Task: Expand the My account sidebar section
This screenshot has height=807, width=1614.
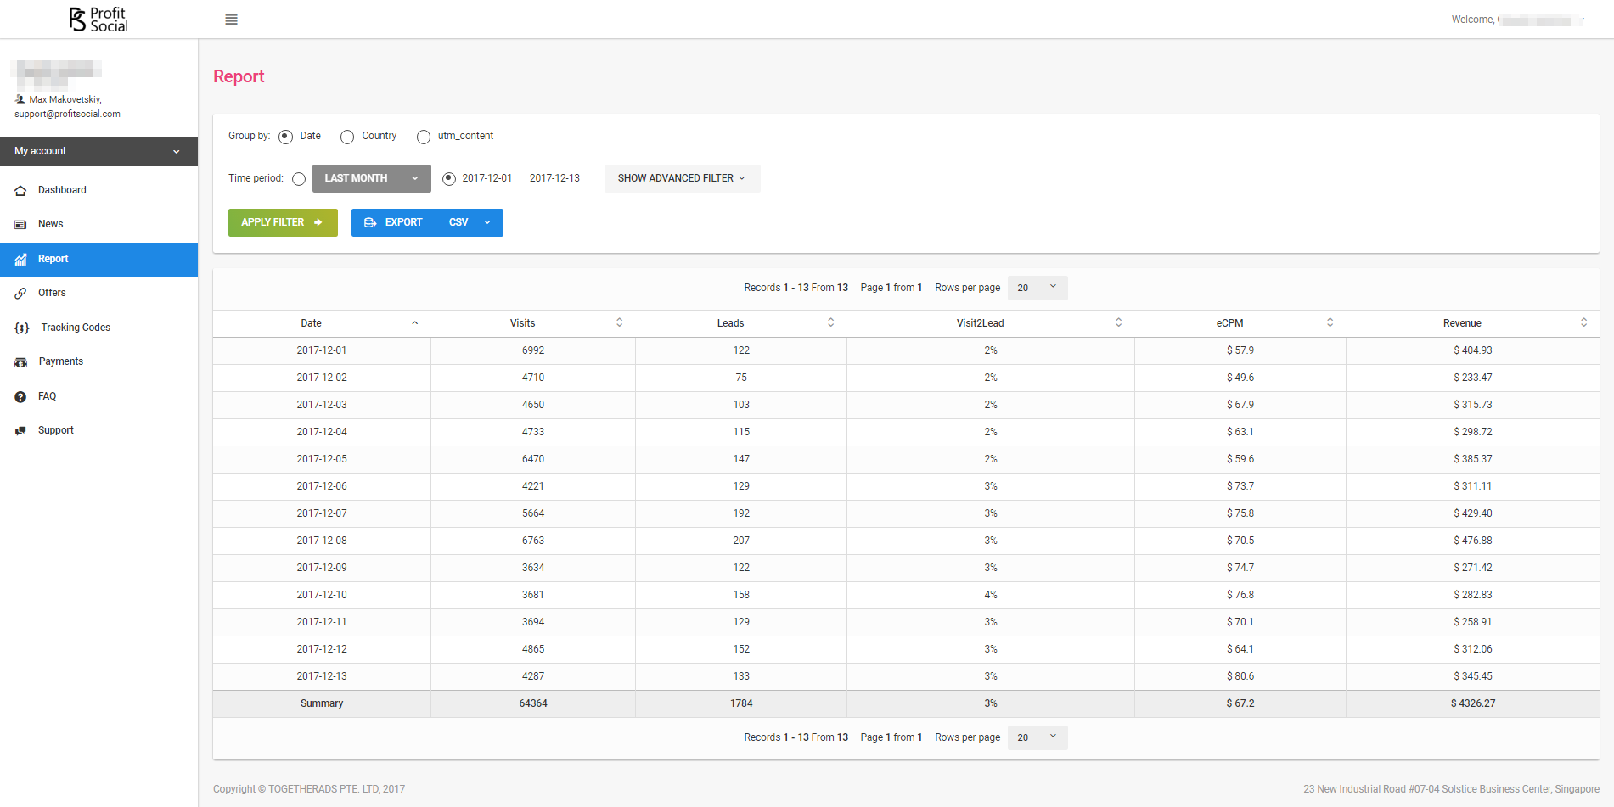Action: [x=98, y=151]
